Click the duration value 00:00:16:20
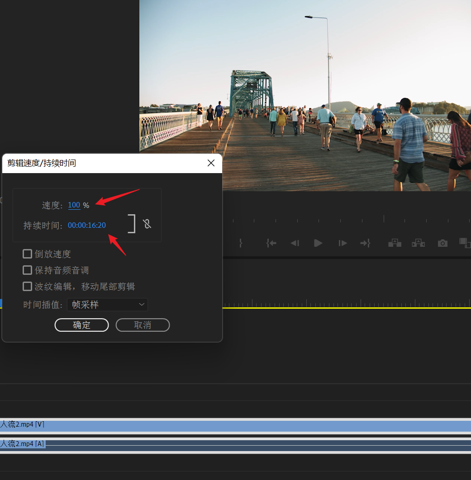 pos(87,225)
